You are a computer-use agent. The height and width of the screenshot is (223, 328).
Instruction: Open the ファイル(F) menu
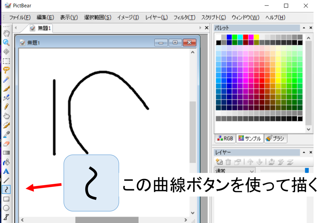[20, 17]
